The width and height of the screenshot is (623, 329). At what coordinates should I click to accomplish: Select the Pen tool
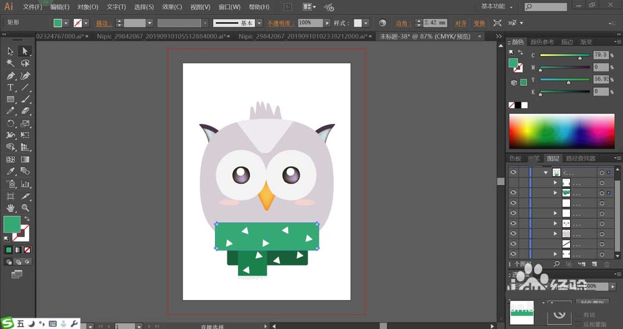click(11, 75)
